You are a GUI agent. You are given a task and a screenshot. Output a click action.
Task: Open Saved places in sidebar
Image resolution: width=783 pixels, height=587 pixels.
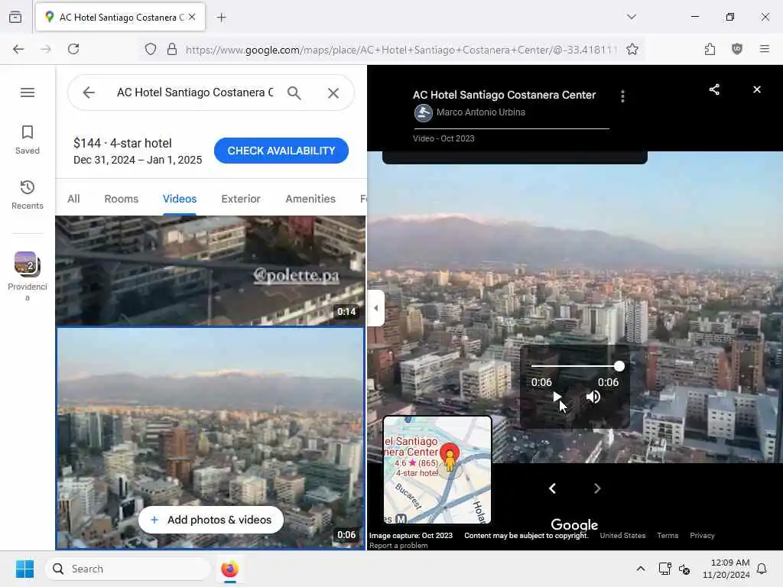point(28,140)
